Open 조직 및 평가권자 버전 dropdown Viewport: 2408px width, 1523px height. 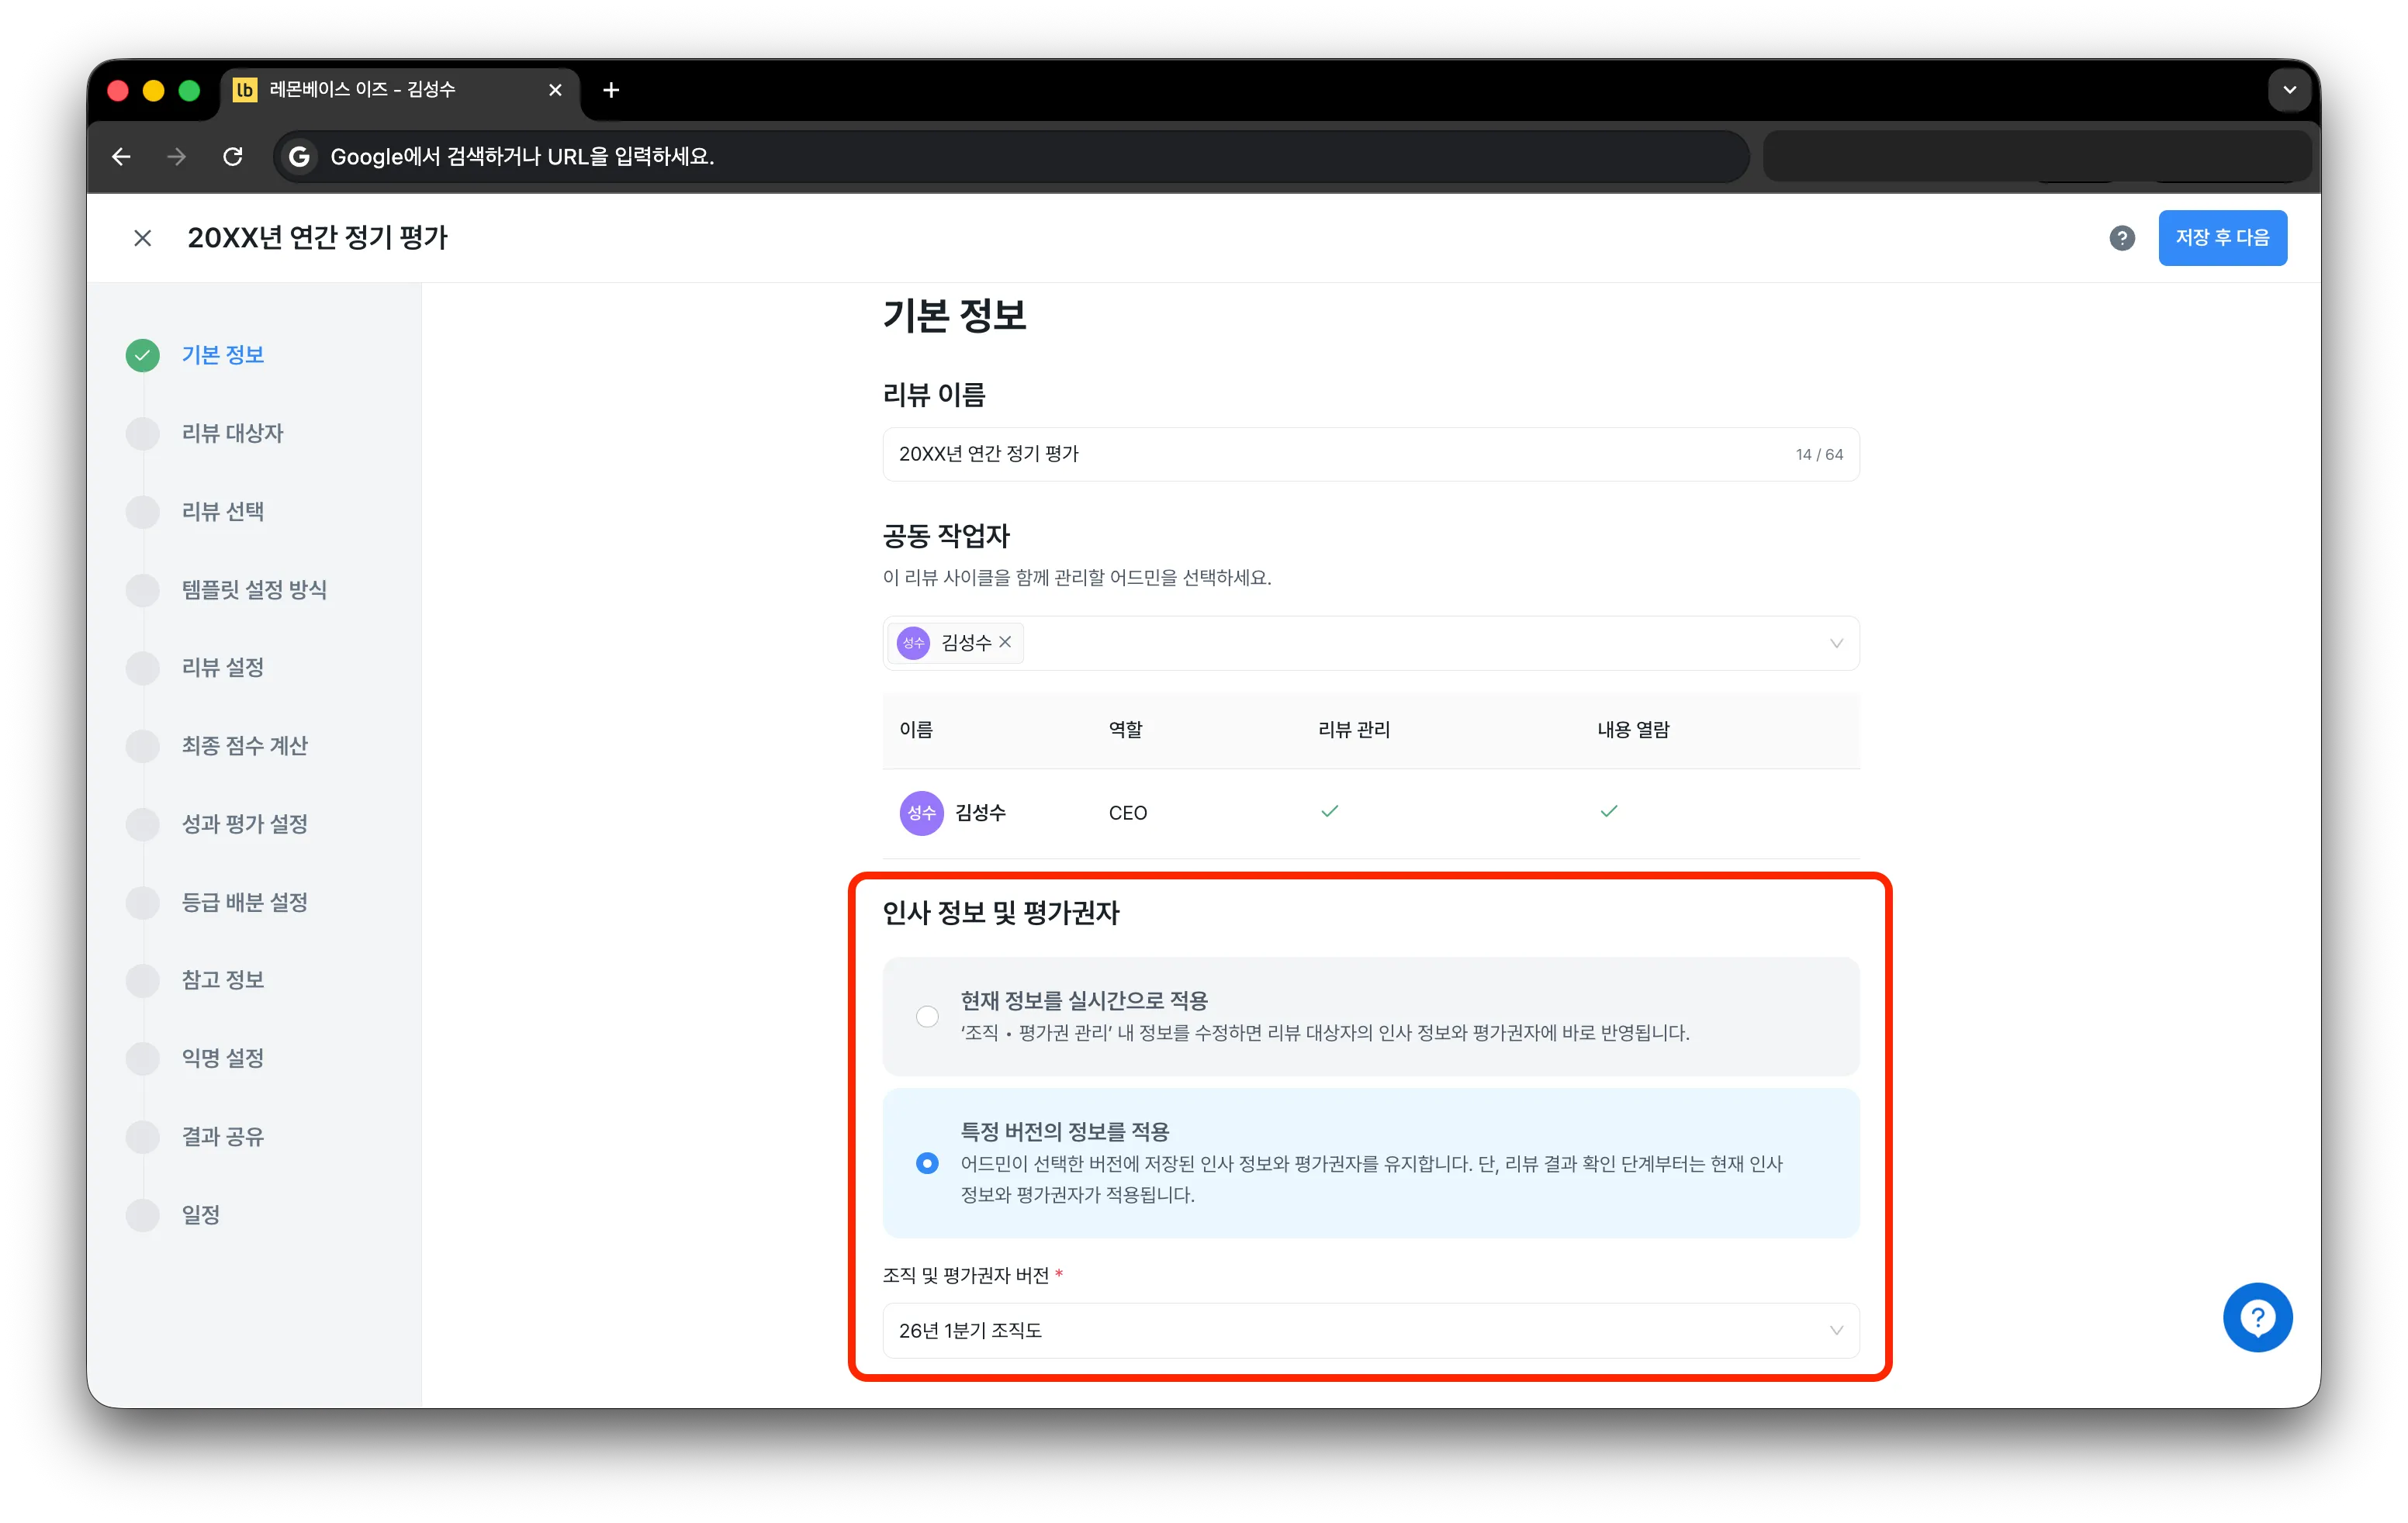[x=1371, y=1330]
